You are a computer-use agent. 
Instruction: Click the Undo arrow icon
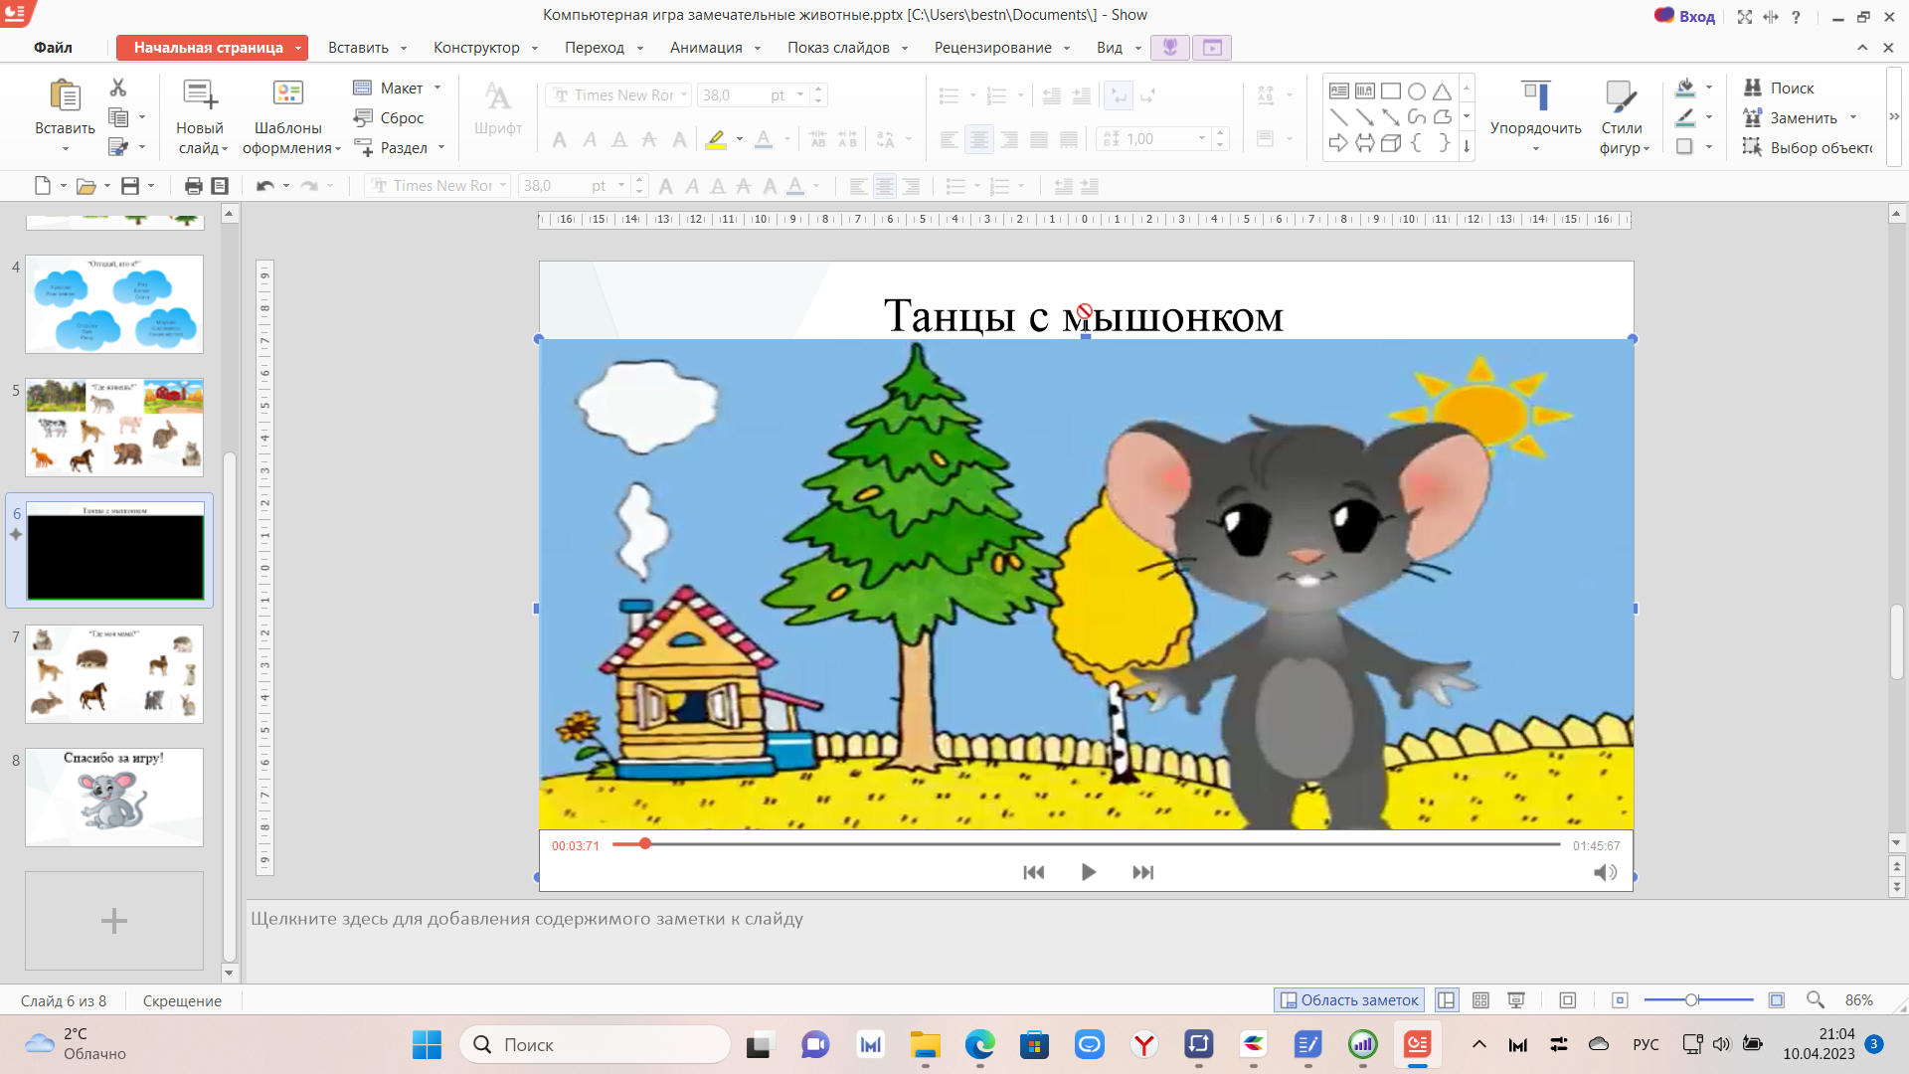(x=263, y=186)
